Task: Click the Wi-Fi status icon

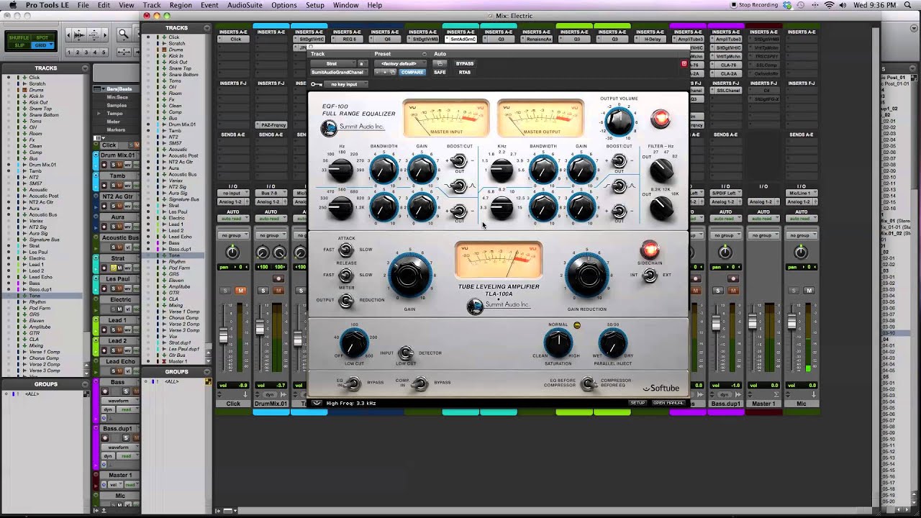Action: [830, 5]
